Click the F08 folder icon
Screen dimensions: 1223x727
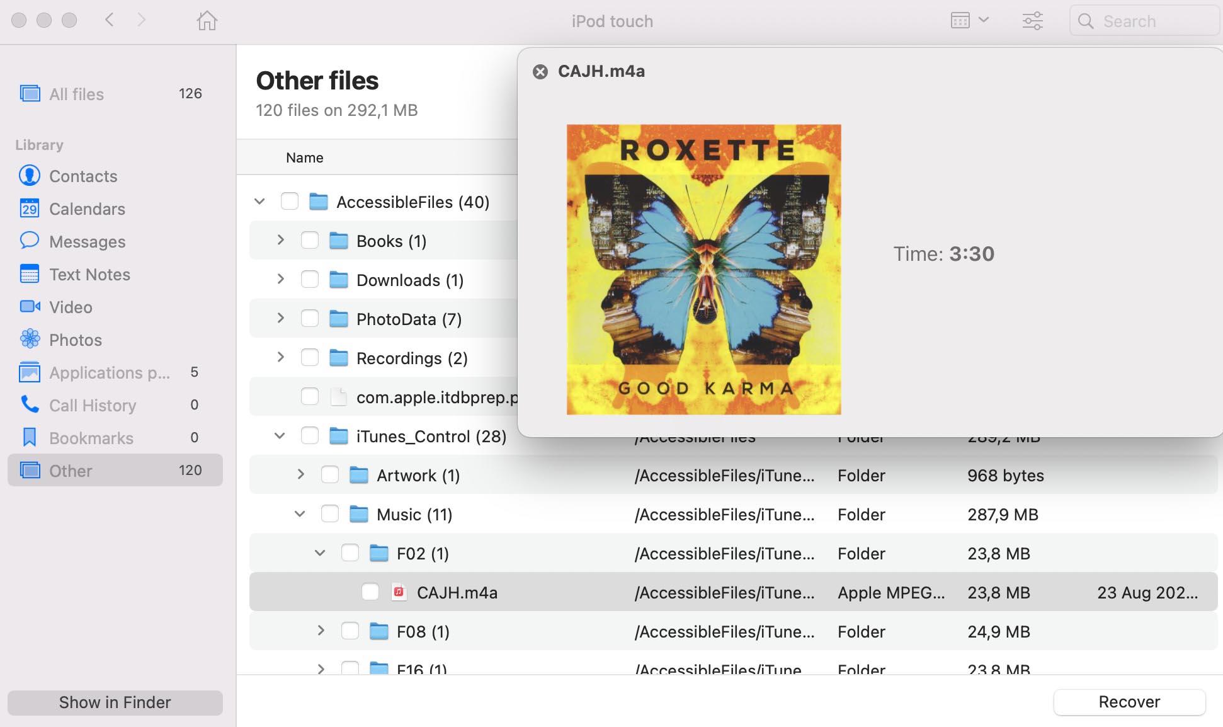379,631
